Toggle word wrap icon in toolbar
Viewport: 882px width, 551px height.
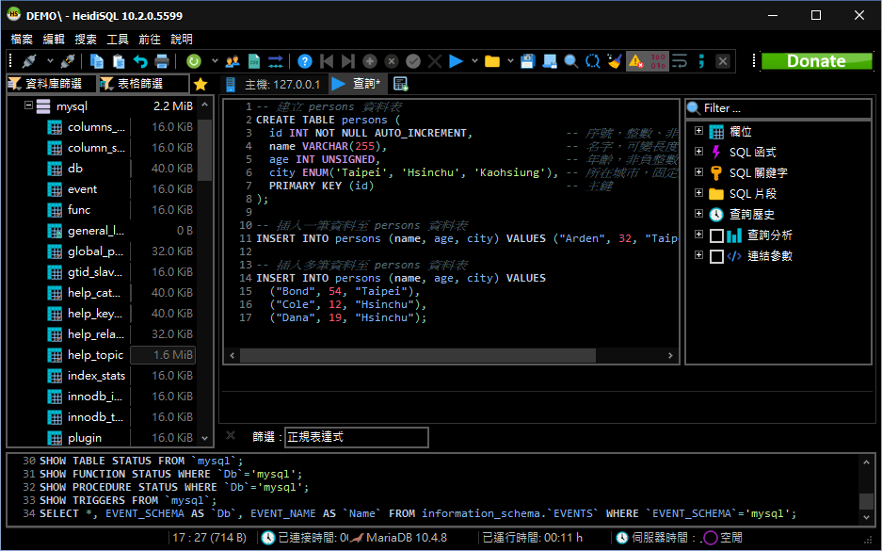pos(680,61)
